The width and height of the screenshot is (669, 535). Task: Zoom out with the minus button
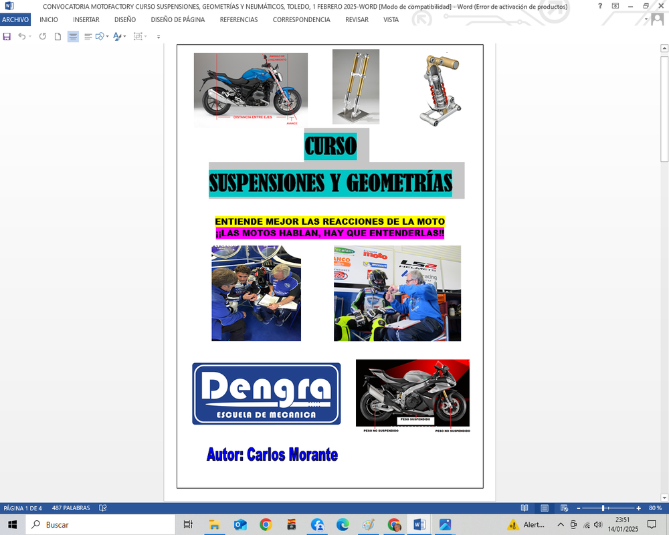[x=579, y=508]
